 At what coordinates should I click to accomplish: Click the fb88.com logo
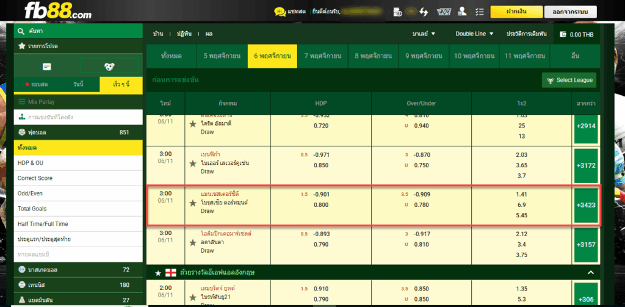click(x=58, y=11)
